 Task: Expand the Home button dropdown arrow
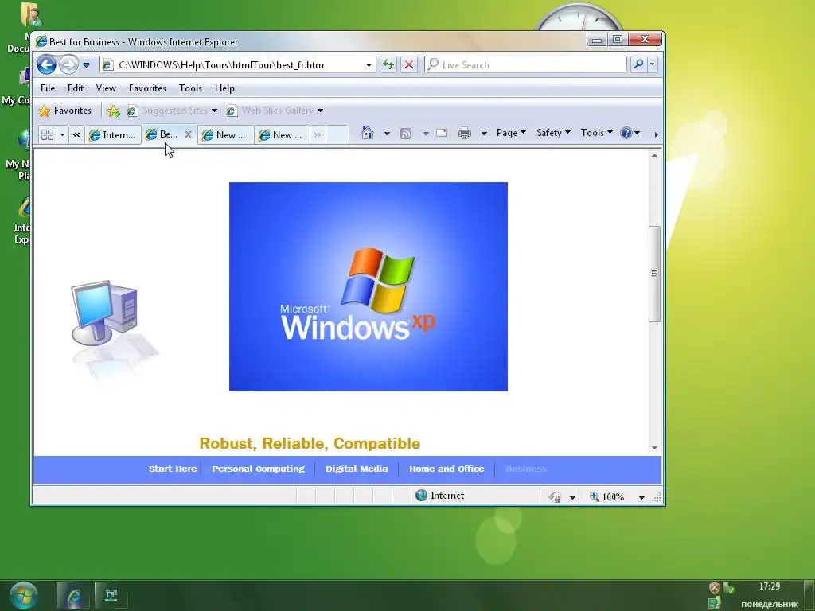[387, 134]
